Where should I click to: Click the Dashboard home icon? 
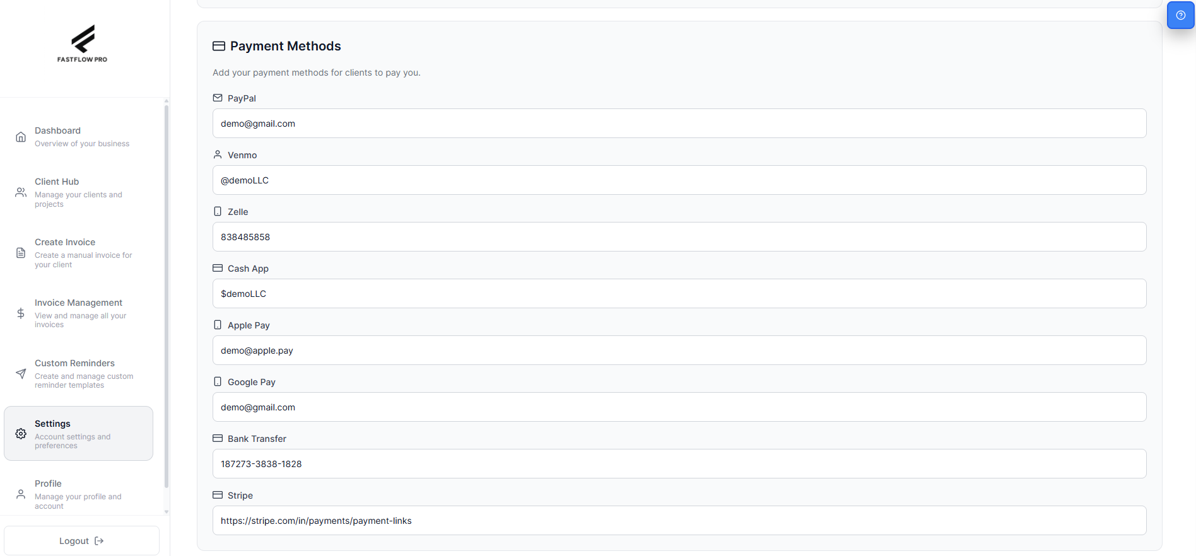pyautogui.click(x=21, y=137)
